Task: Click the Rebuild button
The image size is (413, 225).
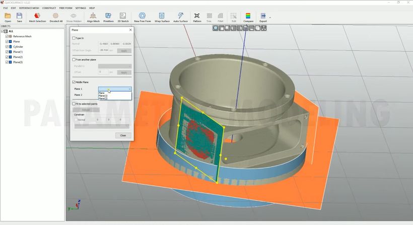Action: point(86,110)
